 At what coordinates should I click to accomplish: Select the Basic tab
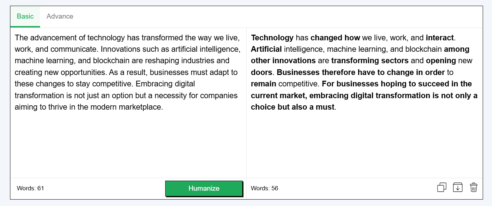click(25, 16)
